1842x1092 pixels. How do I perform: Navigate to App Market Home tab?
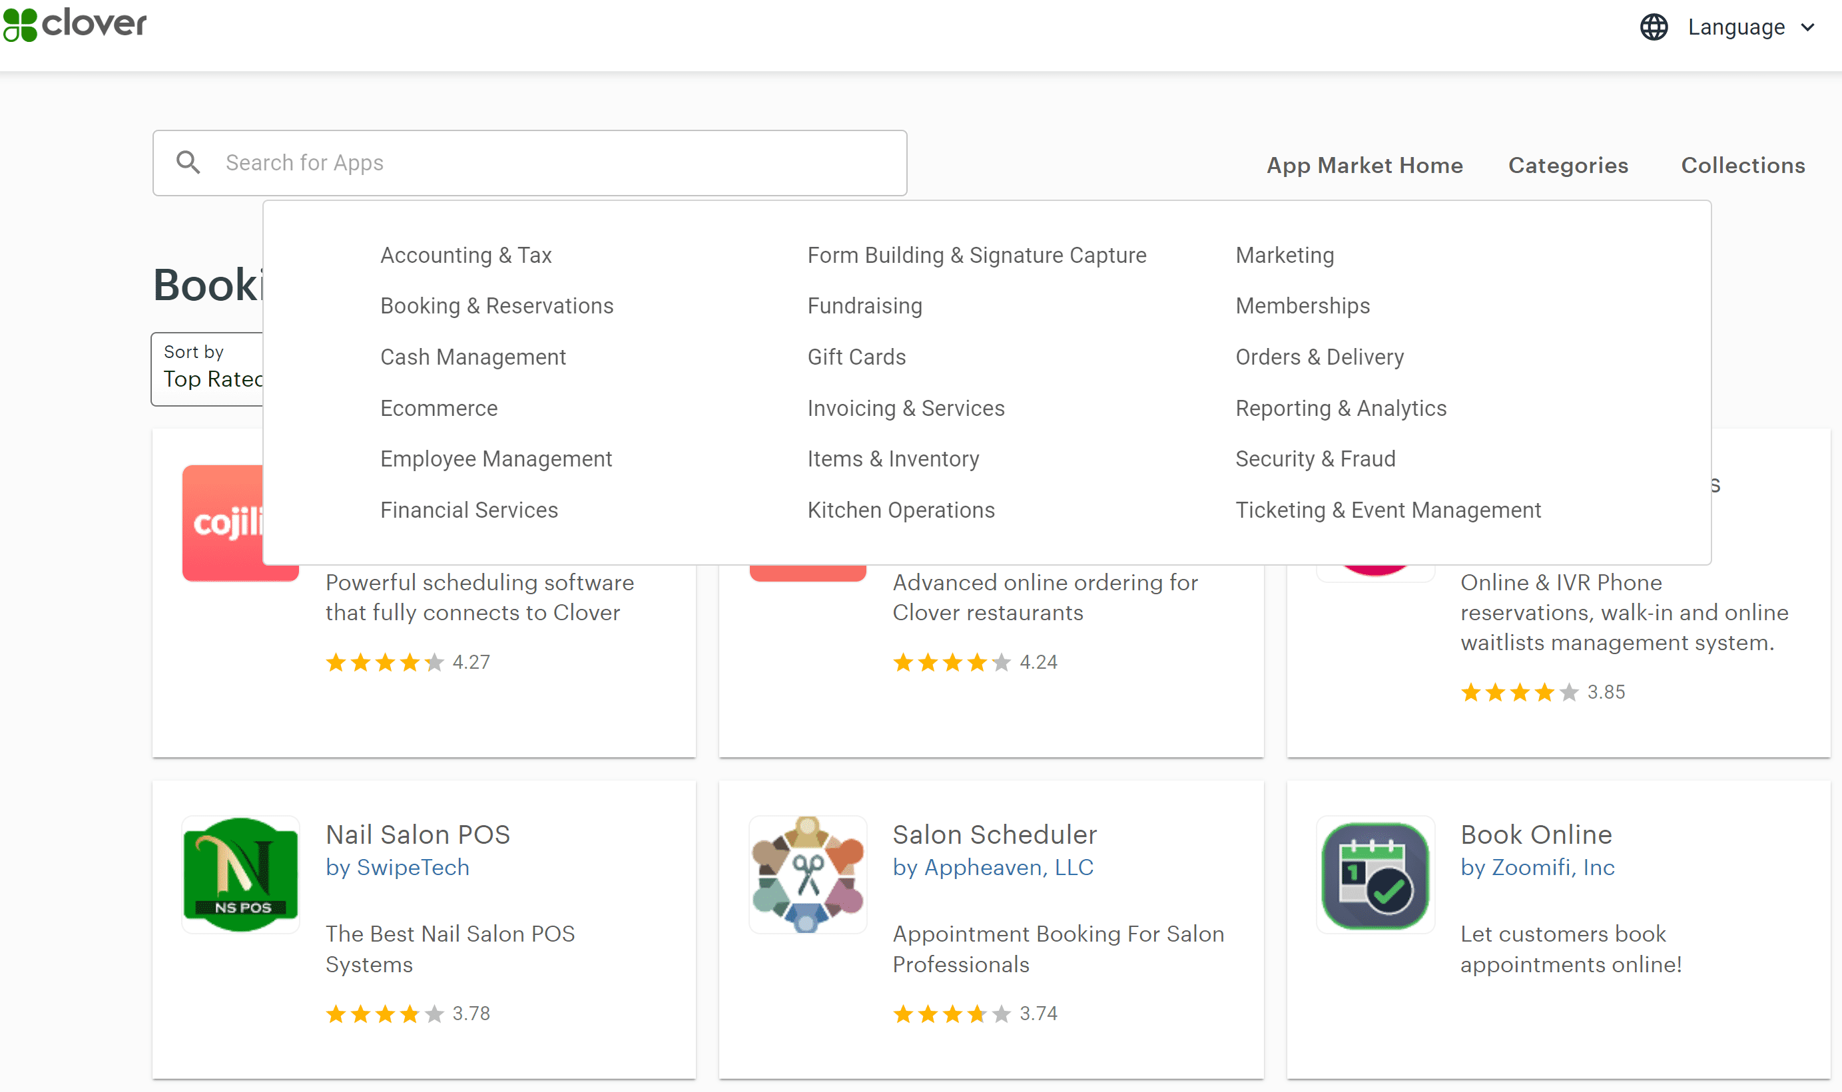pyautogui.click(x=1365, y=164)
